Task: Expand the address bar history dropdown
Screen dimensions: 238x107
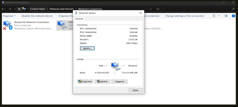Action: [x=151, y=9]
